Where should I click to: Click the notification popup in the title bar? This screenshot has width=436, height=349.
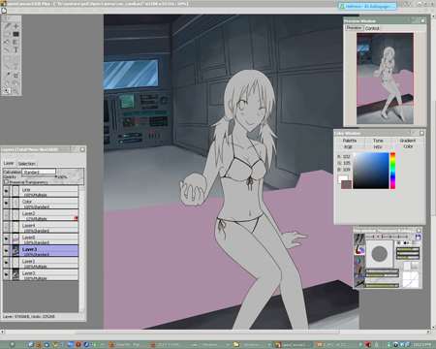click(x=367, y=6)
